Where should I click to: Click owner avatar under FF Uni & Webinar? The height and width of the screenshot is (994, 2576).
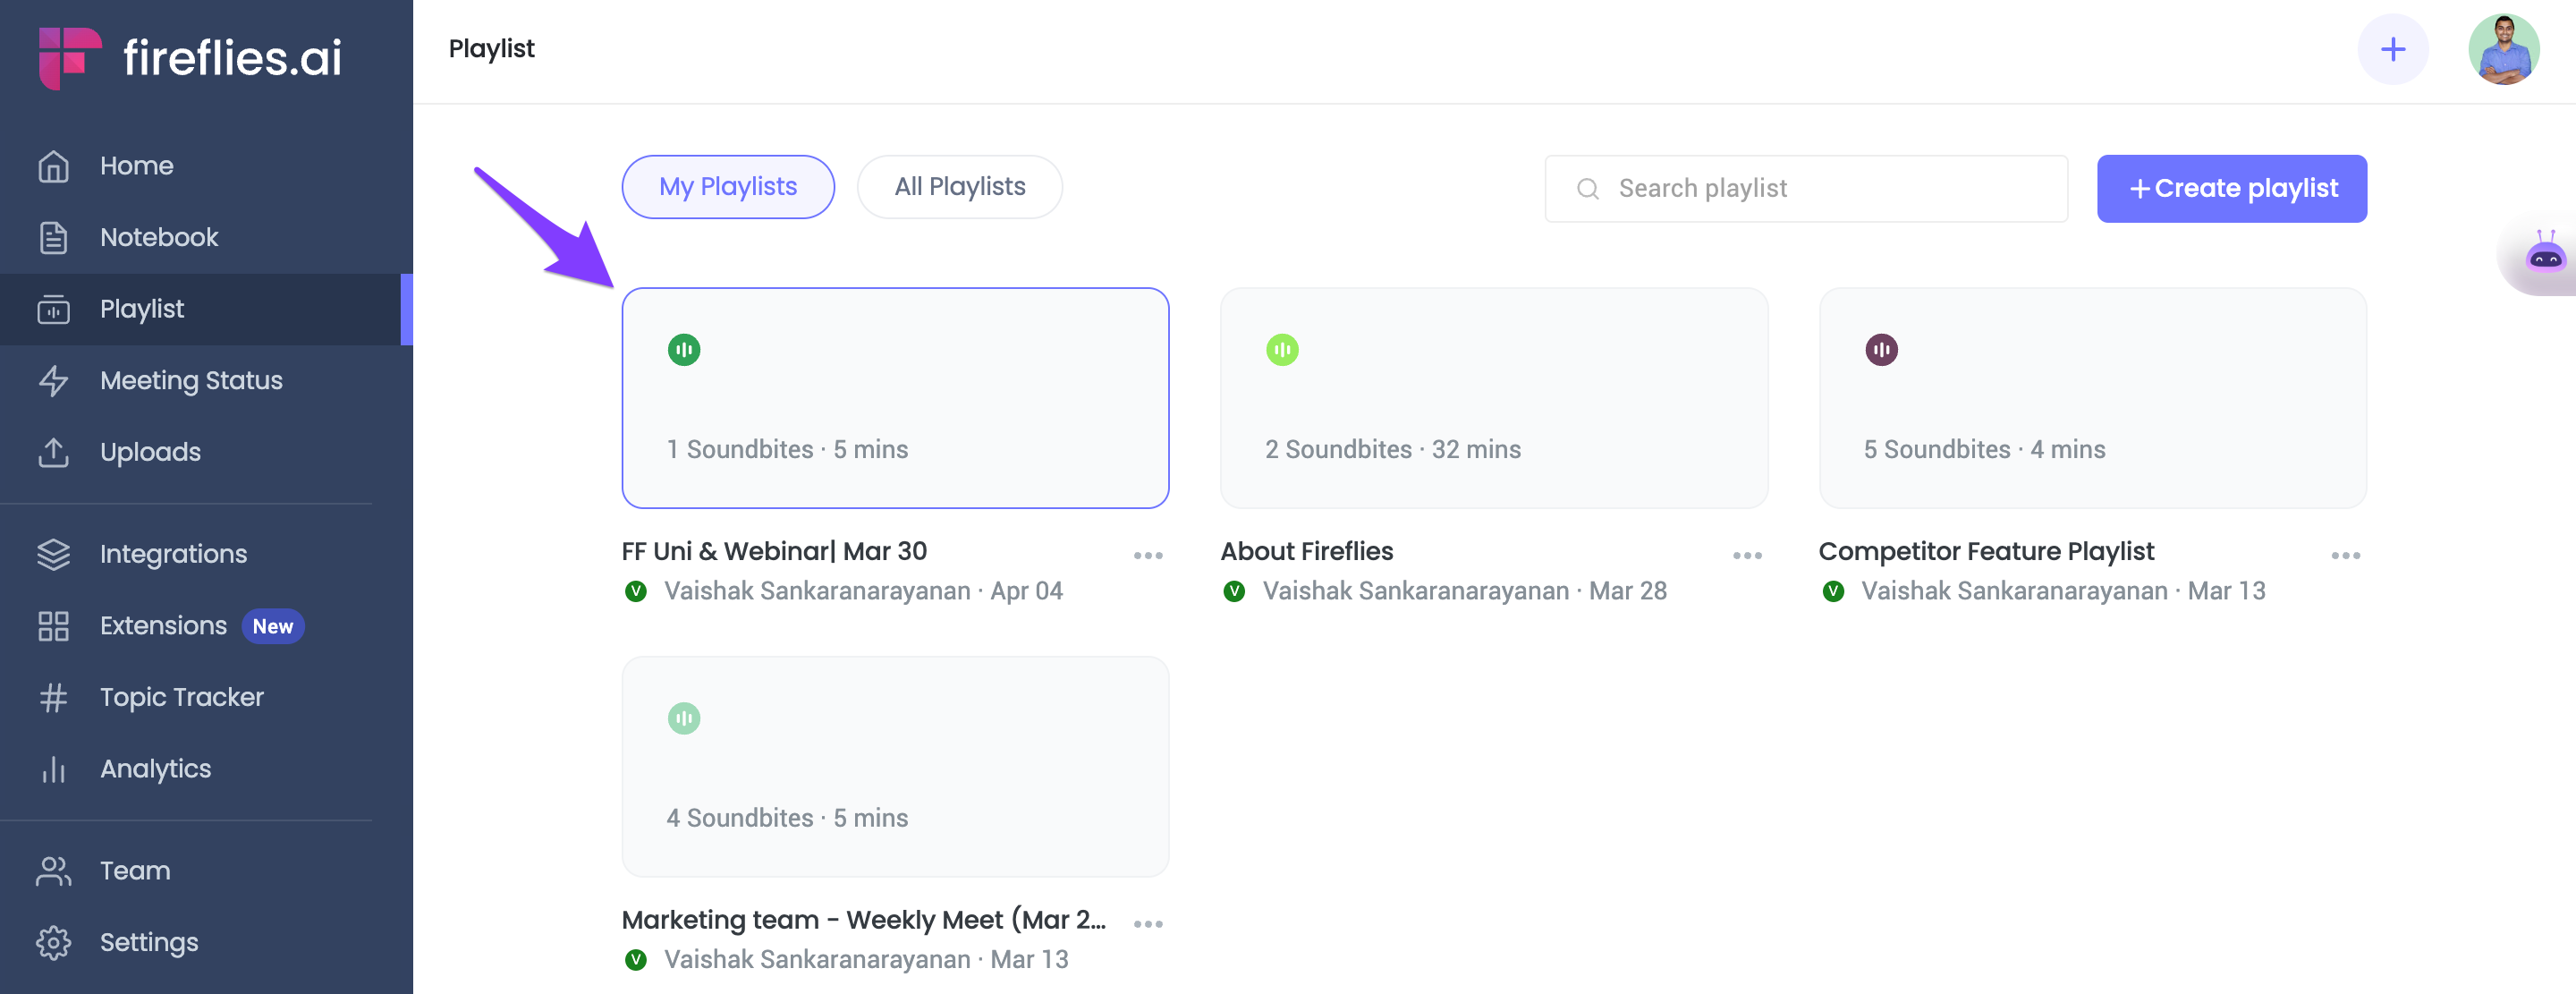pyautogui.click(x=635, y=591)
